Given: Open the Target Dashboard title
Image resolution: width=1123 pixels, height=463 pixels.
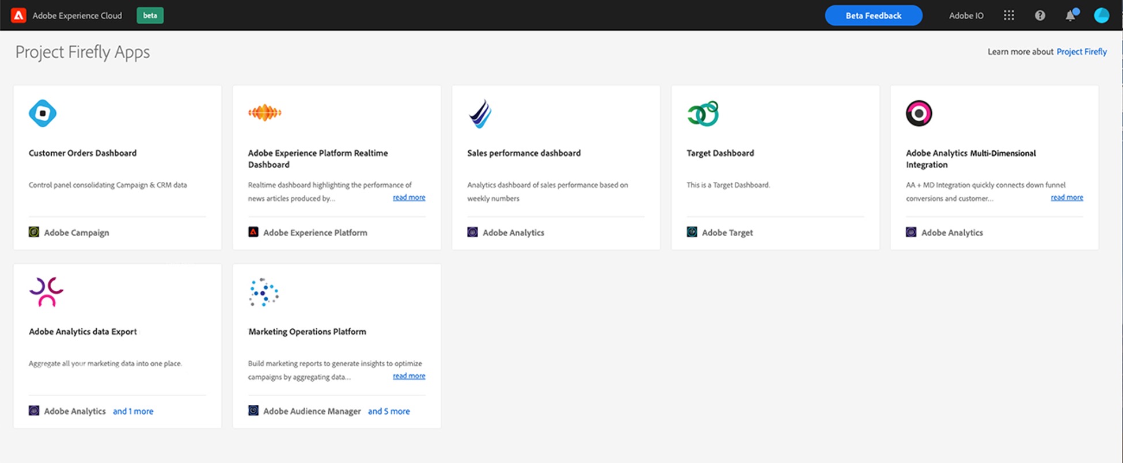Looking at the screenshot, I should click(x=720, y=153).
